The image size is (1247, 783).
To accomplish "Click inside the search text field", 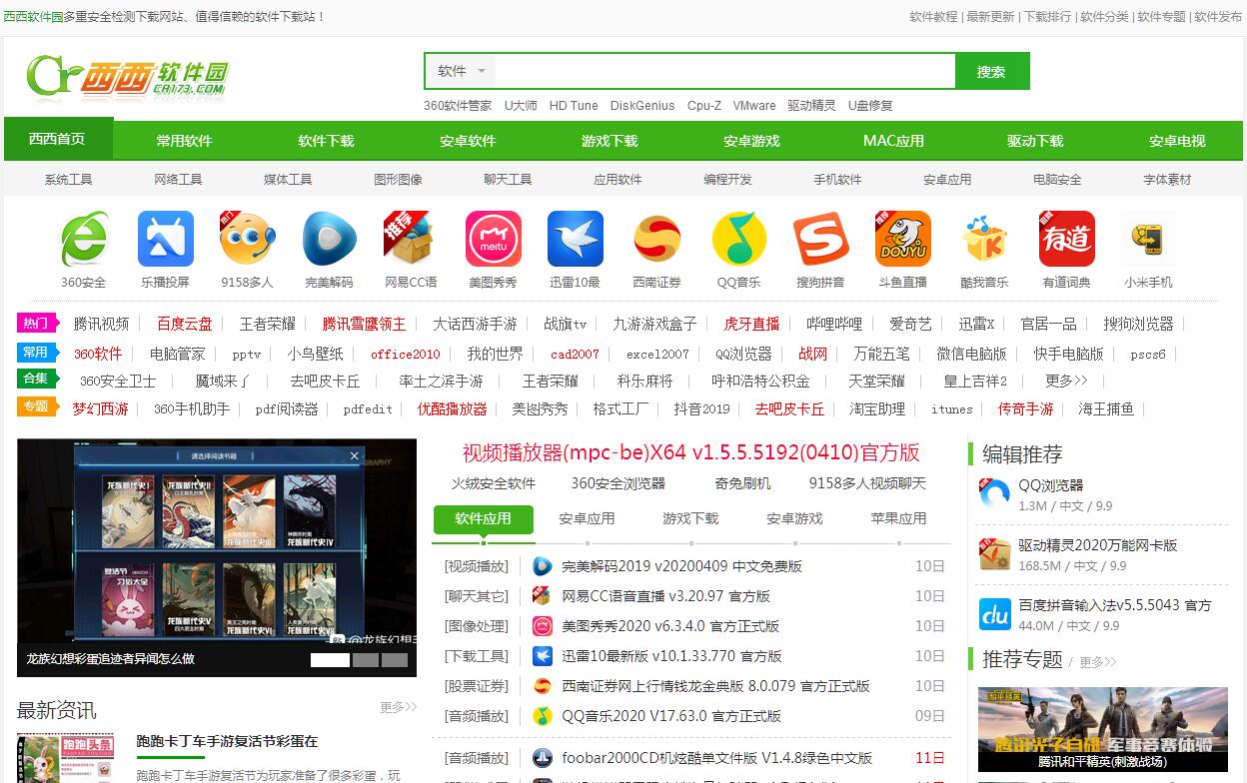I will tap(724, 72).
